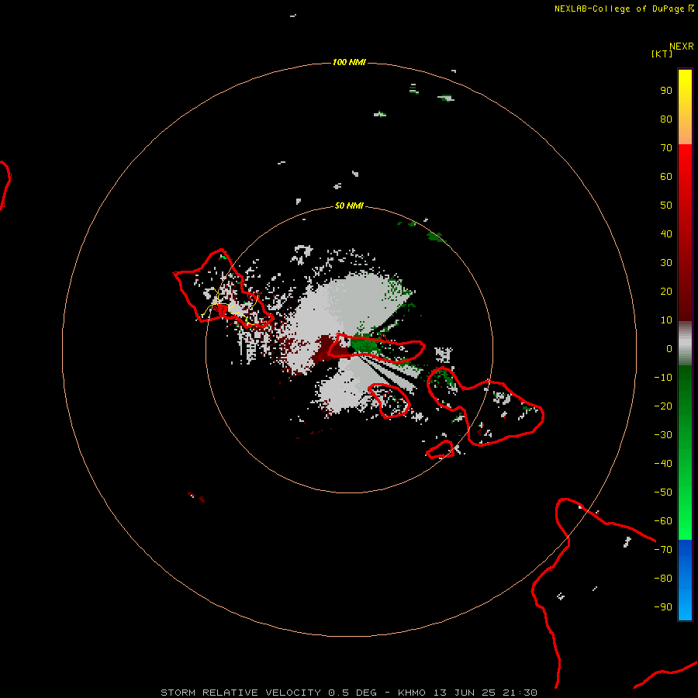This screenshot has height=698, width=698.
Task: Click the positive 80 scale label
Action: [666, 119]
